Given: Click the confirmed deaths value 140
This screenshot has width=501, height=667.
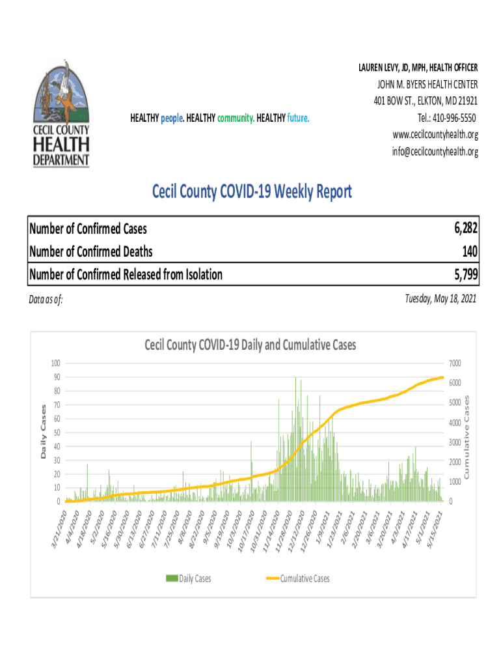Looking at the screenshot, I should [x=470, y=251].
